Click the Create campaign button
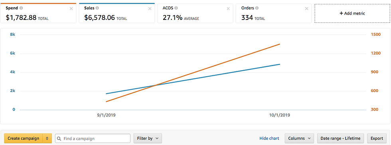Viewport: 391px width, 145px height. tap(24, 138)
